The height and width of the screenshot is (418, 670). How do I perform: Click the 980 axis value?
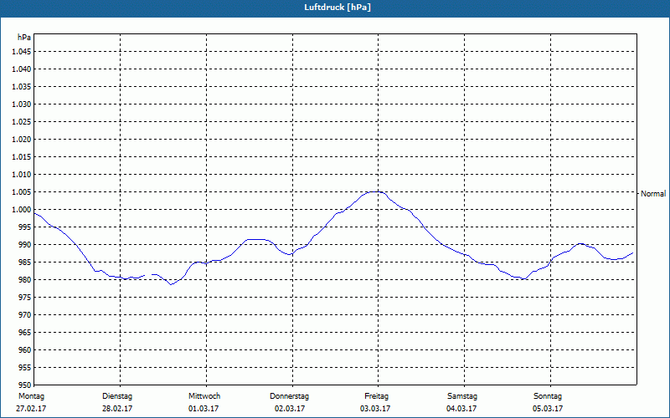click(25, 280)
